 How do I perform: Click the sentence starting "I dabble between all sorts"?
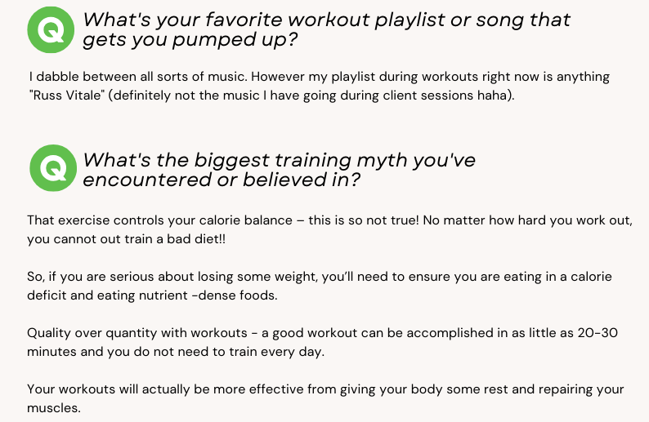(x=137, y=77)
